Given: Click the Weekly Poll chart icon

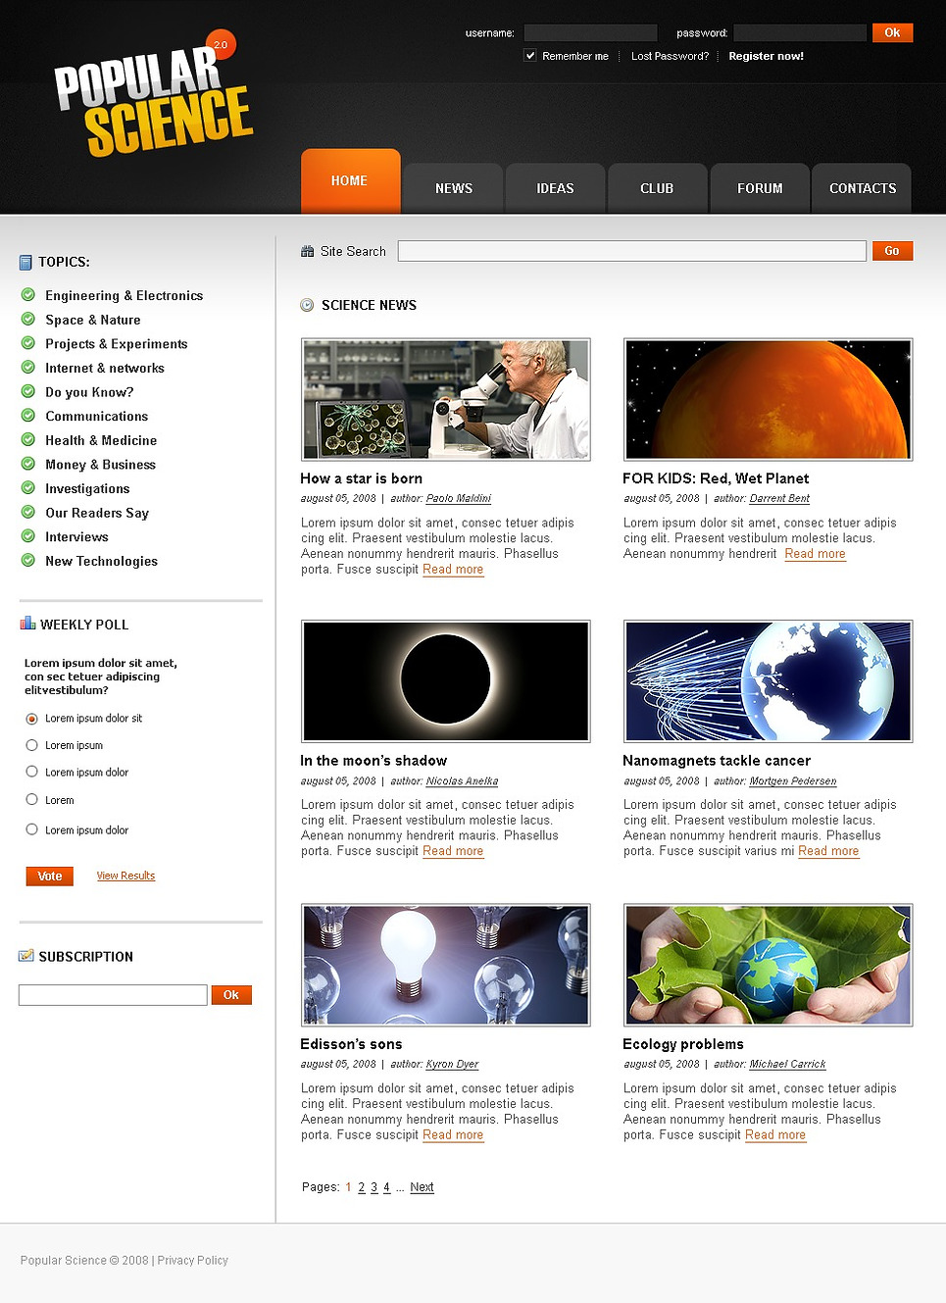Looking at the screenshot, I should 27,624.
